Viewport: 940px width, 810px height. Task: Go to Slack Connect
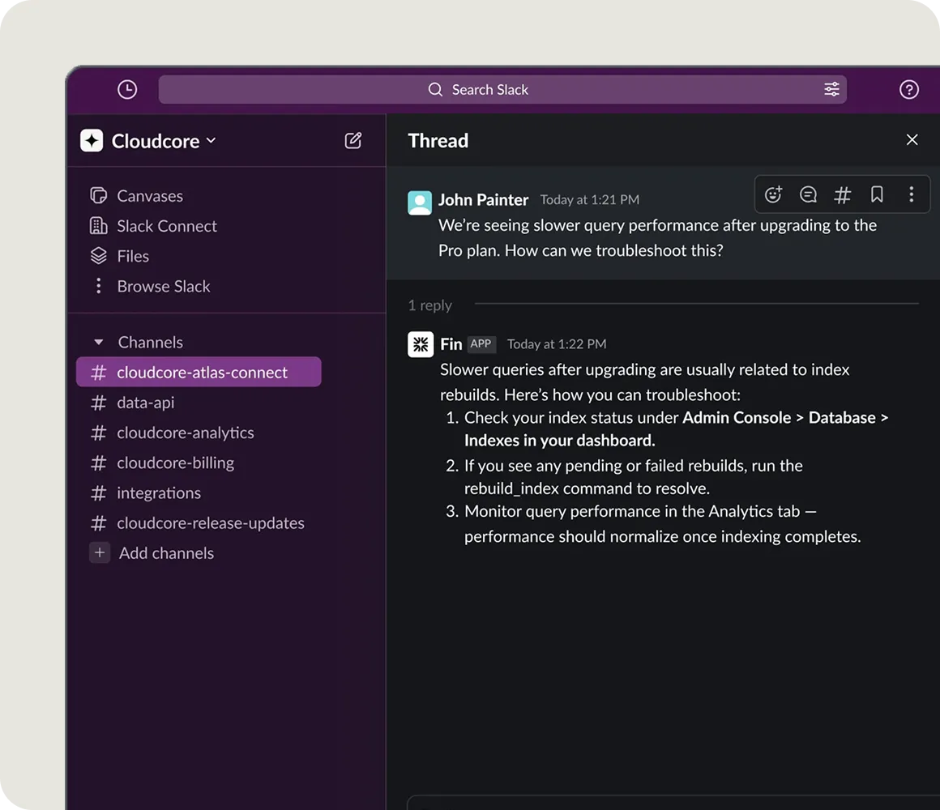[166, 226]
